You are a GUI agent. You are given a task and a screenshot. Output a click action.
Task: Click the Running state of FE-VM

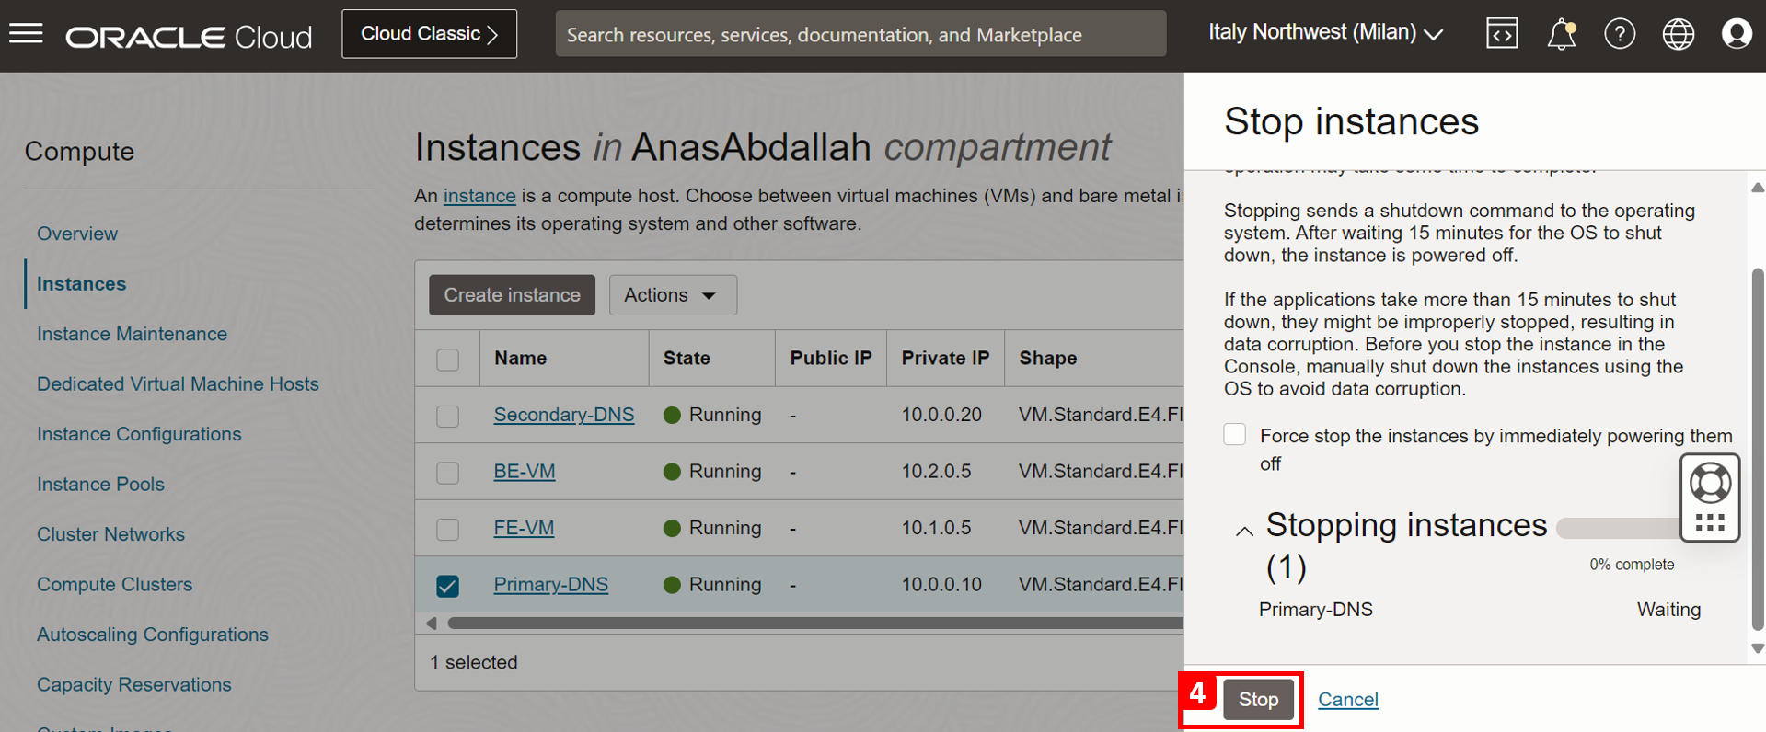click(712, 528)
